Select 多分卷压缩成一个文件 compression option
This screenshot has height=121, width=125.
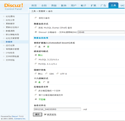[x=36, y=91]
